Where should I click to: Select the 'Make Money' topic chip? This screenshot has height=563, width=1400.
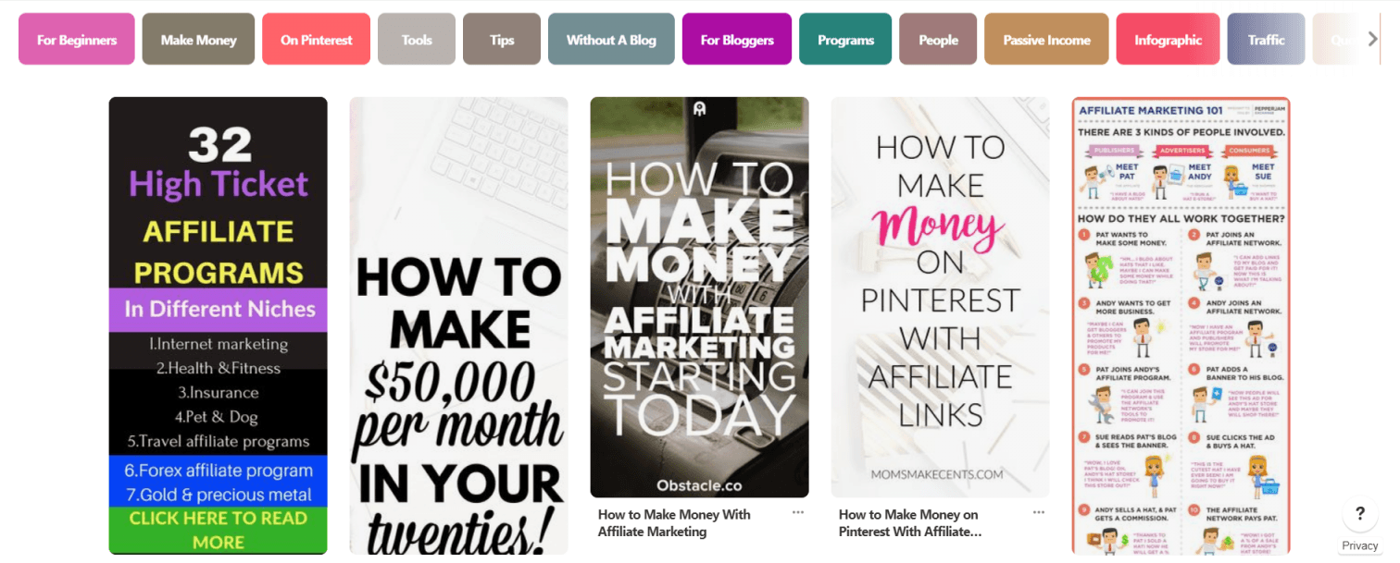coord(198,39)
